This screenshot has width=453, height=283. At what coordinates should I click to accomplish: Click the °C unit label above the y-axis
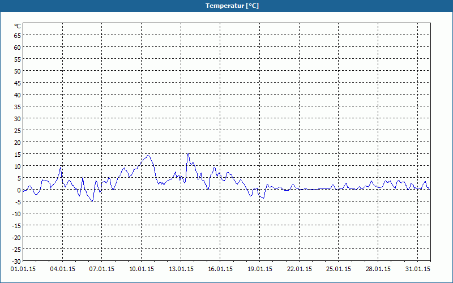coord(18,26)
